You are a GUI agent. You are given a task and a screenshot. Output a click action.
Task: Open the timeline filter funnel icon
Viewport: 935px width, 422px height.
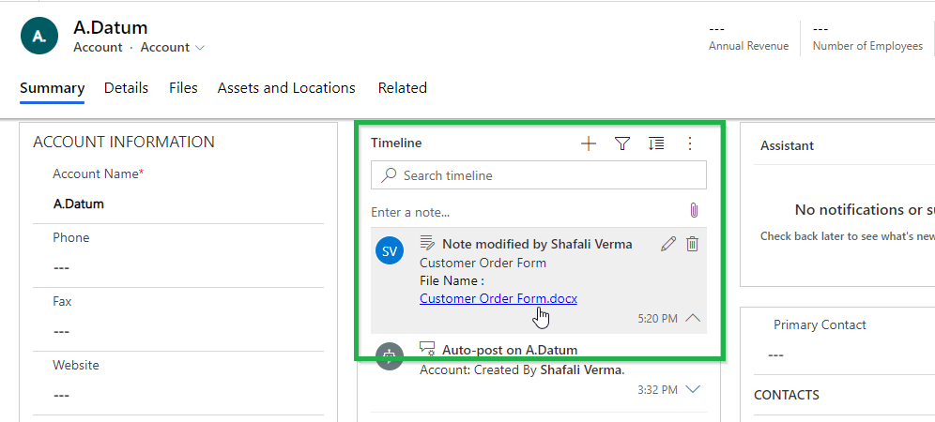click(622, 143)
